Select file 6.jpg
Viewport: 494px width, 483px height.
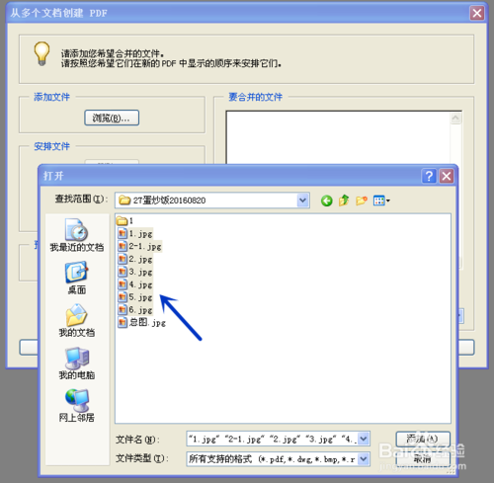coord(135,310)
